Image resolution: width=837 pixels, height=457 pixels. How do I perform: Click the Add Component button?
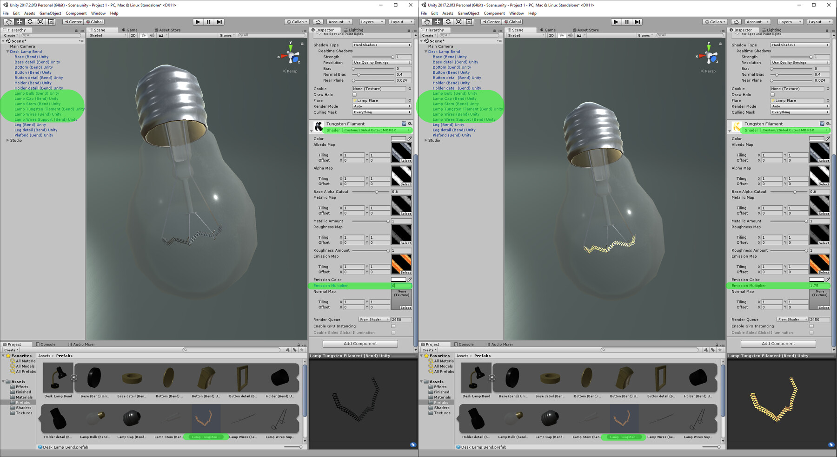tap(360, 343)
